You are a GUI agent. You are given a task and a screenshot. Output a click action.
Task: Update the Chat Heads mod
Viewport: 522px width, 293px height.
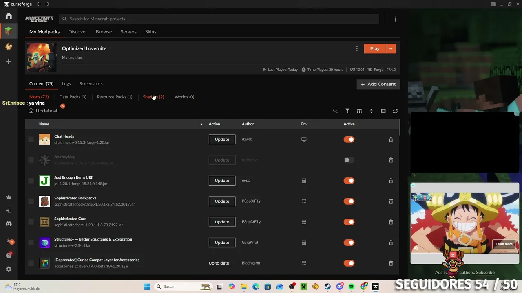pyautogui.click(x=222, y=139)
